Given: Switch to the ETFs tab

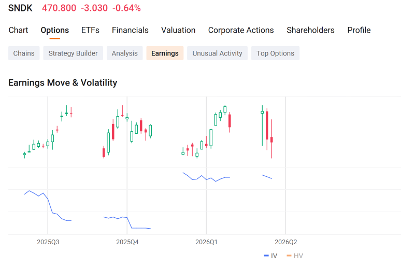Looking at the screenshot, I should point(90,30).
